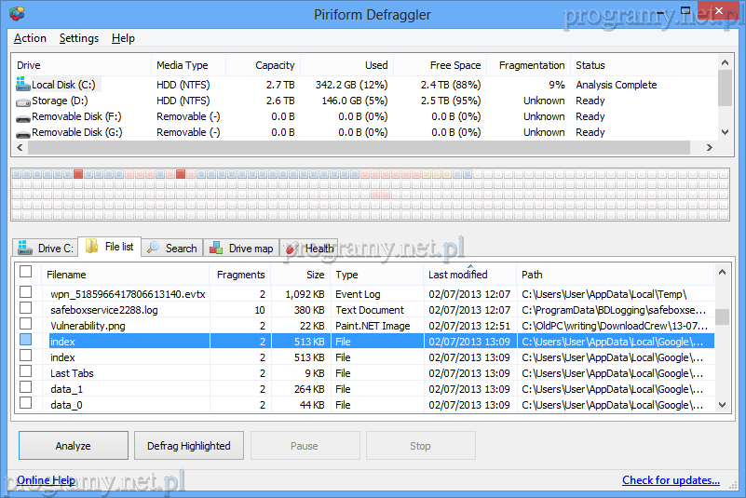
Task: Check the box for Last Tabs file
Action: (26, 372)
